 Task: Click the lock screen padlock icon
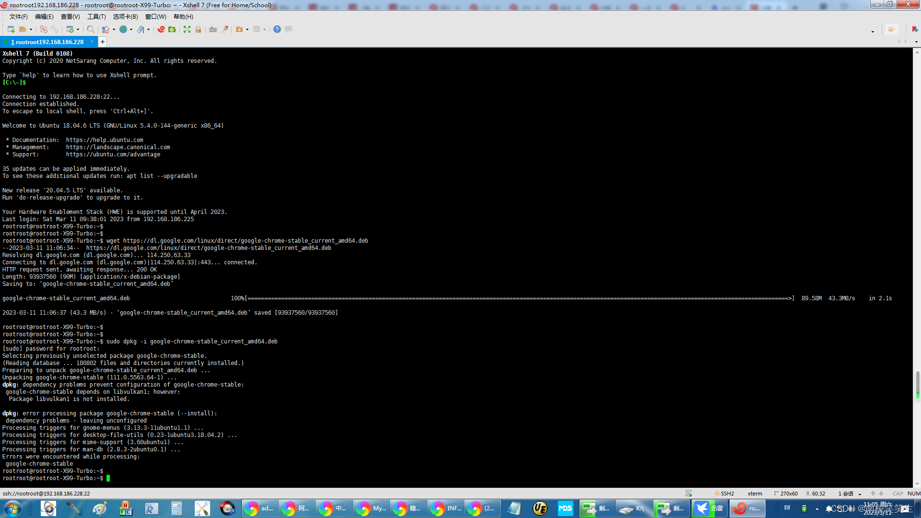[x=198, y=29]
